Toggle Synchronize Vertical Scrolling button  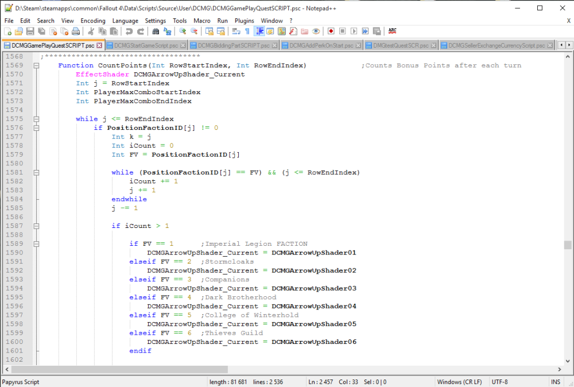(210, 32)
